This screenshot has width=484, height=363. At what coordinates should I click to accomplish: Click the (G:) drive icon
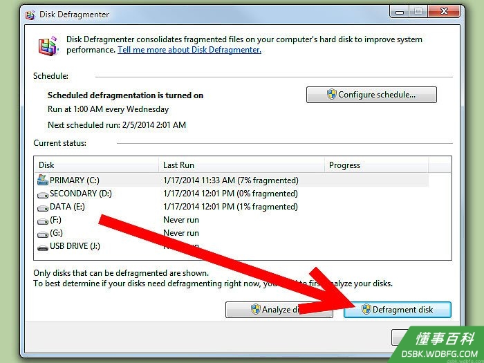pyautogui.click(x=43, y=234)
